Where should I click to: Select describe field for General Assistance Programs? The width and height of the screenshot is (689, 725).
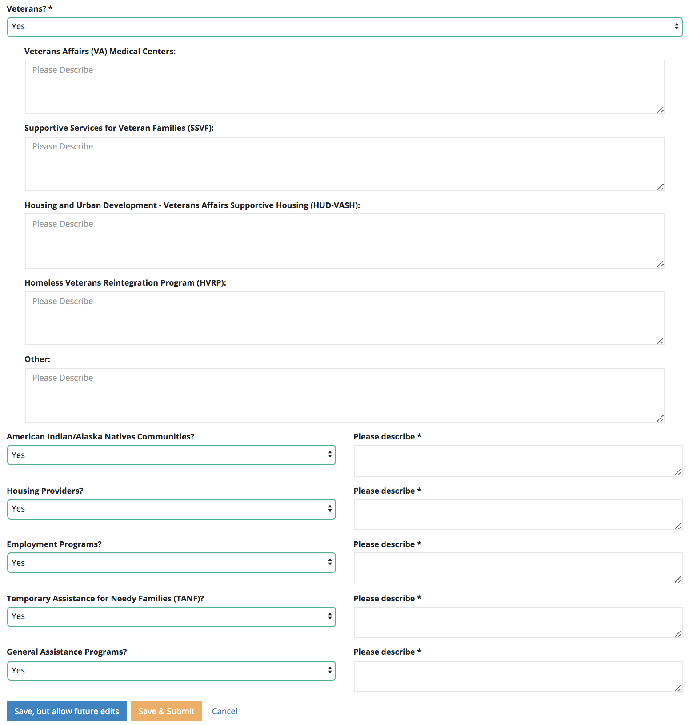pyautogui.click(x=518, y=677)
